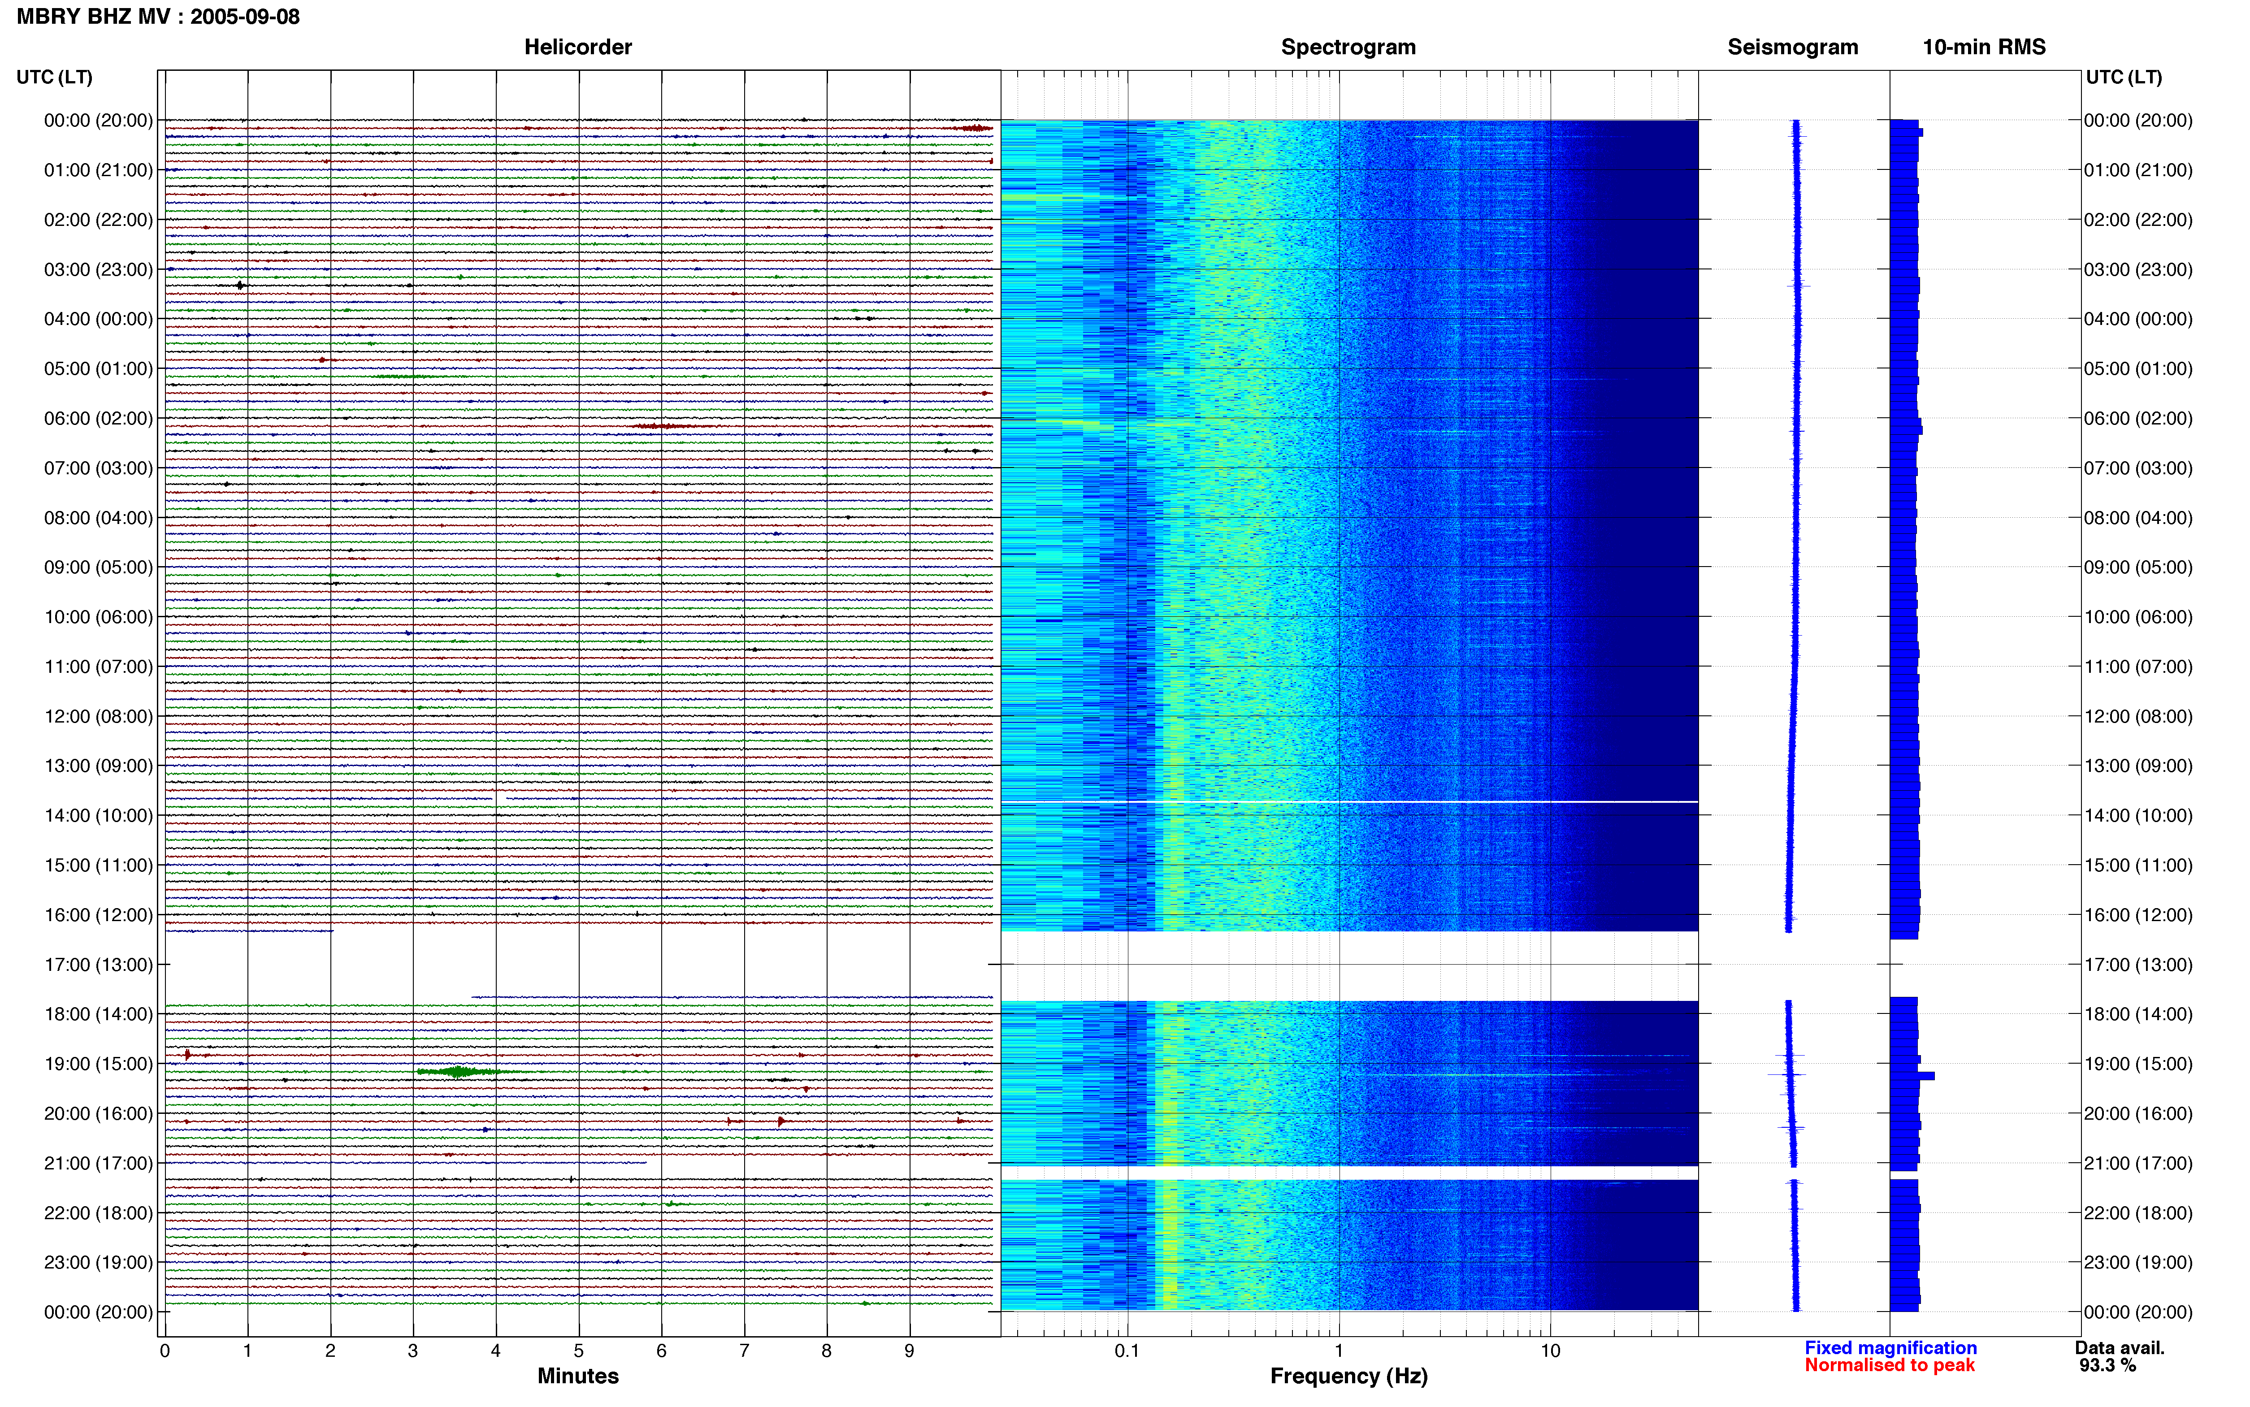Click the right axis label 02:00 (22:00)
Screen dimensions: 2250x1407
coord(2138,221)
